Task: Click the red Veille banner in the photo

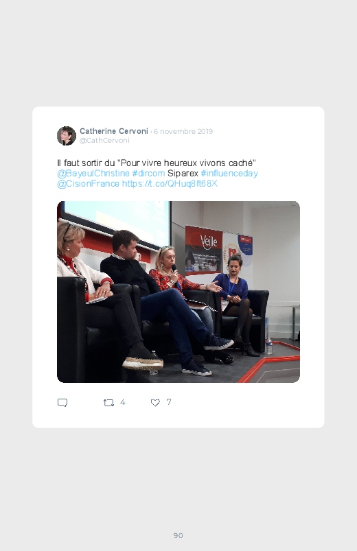Action: click(204, 250)
